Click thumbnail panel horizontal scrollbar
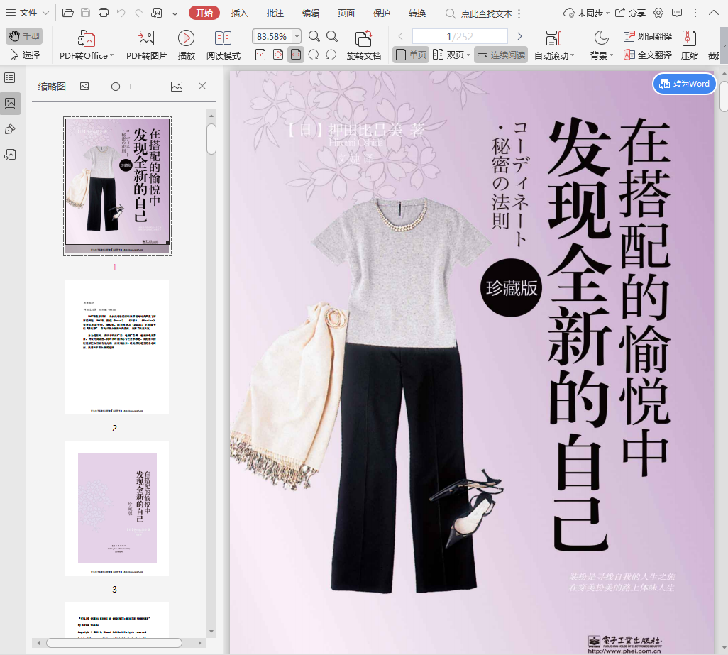Viewport: 728px width, 655px height. [114, 643]
